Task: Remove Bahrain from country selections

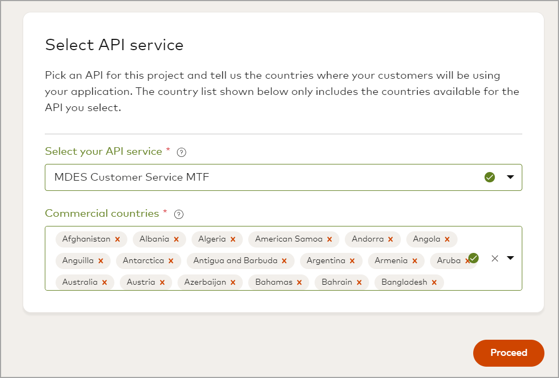Action: [x=359, y=283]
